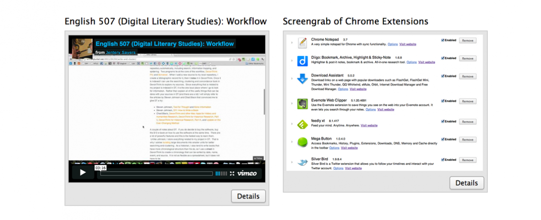Click the Chrome Notepad extension icon
Screen dimensions: 541x220
click(x=302, y=43)
